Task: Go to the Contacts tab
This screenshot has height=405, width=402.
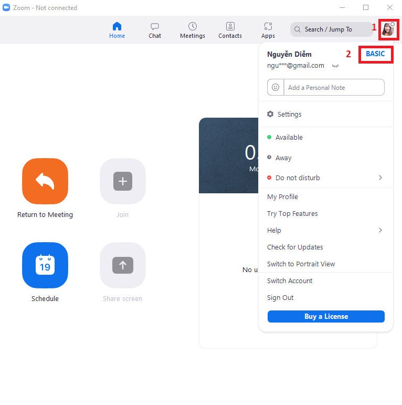Action: click(230, 30)
